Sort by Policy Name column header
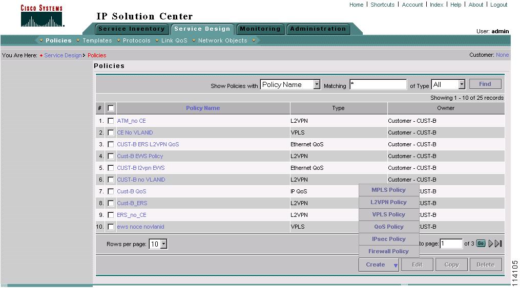The width and height of the screenshot is (520, 288). click(203, 108)
